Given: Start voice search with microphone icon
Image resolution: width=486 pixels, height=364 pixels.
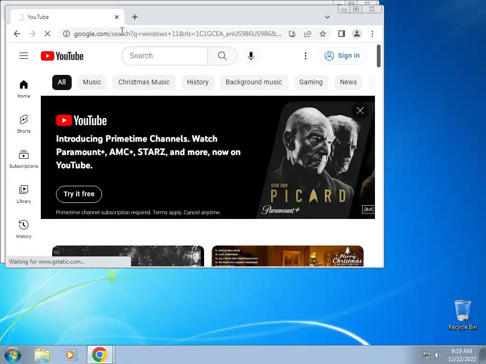Looking at the screenshot, I should (x=251, y=56).
